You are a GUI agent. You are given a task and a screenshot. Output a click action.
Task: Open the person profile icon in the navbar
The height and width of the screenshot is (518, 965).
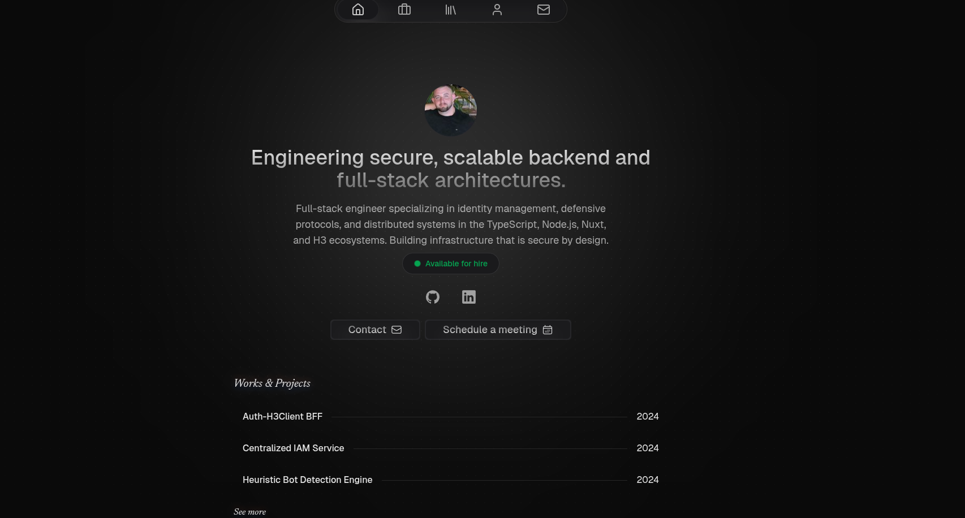click(497, 10)
